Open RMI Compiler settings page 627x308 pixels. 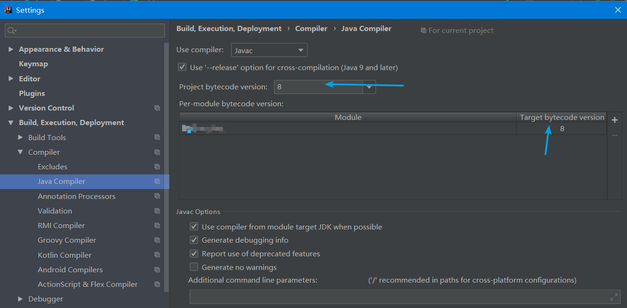(61, 226)
